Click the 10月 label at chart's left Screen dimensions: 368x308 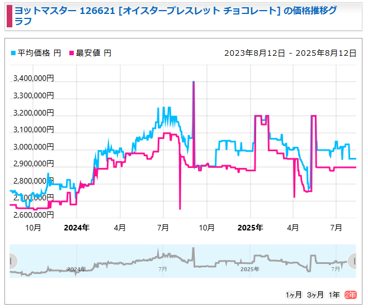pos(34,228)
